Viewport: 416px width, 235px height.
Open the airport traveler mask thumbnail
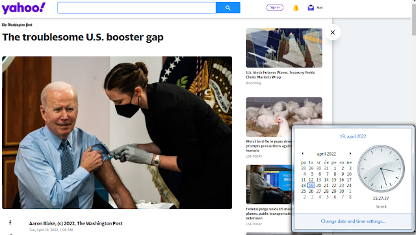tap(268, 184)
